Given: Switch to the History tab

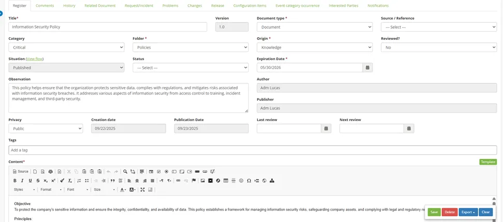Looking at the screenshot, I should click(69, 6).
